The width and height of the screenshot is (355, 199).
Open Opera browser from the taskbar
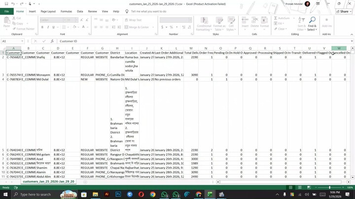point(142,194)
